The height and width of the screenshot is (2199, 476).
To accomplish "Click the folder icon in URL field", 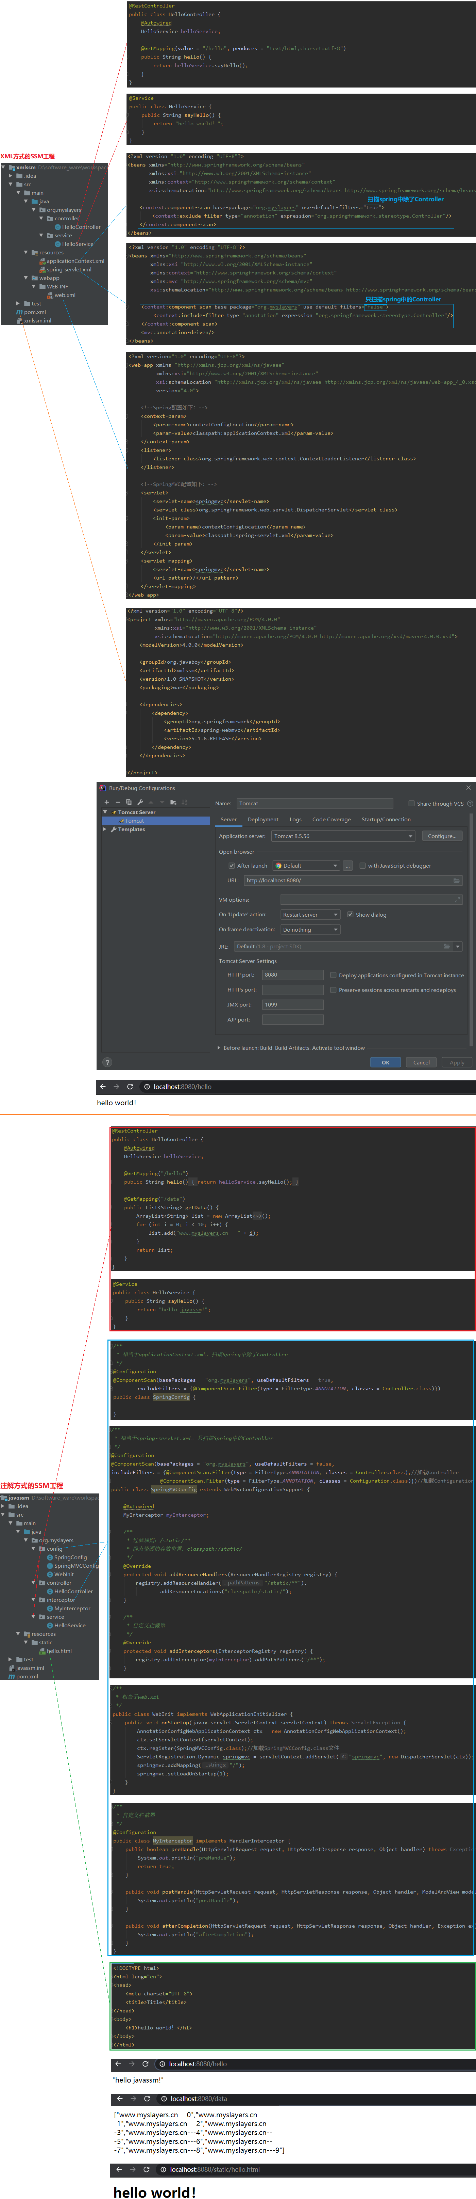I will tap(456, 880).
